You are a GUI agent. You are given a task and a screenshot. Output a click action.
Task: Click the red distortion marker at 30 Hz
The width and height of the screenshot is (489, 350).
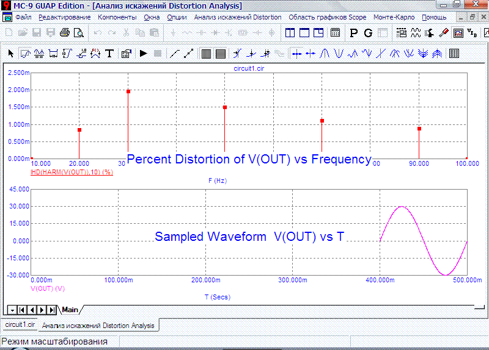pyautogui.click(x=128, y=91)
